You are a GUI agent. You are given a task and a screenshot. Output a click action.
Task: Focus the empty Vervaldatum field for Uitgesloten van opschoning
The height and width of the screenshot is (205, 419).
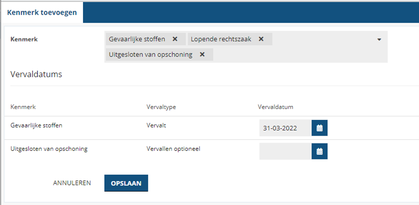tap(285, 151)
